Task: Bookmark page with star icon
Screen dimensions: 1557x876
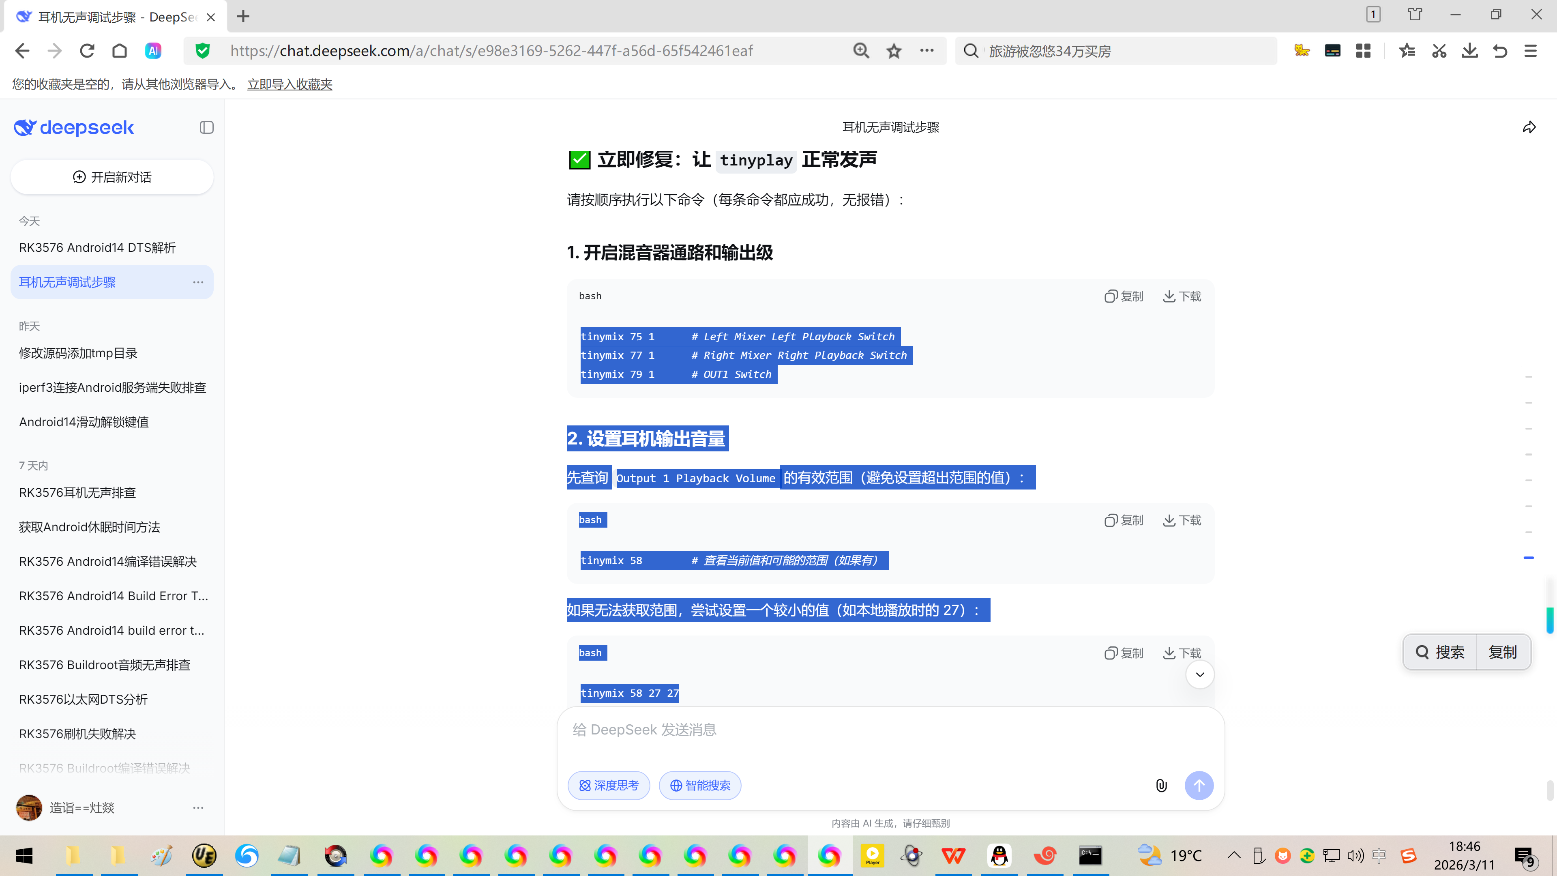Action: coord(894,51)
